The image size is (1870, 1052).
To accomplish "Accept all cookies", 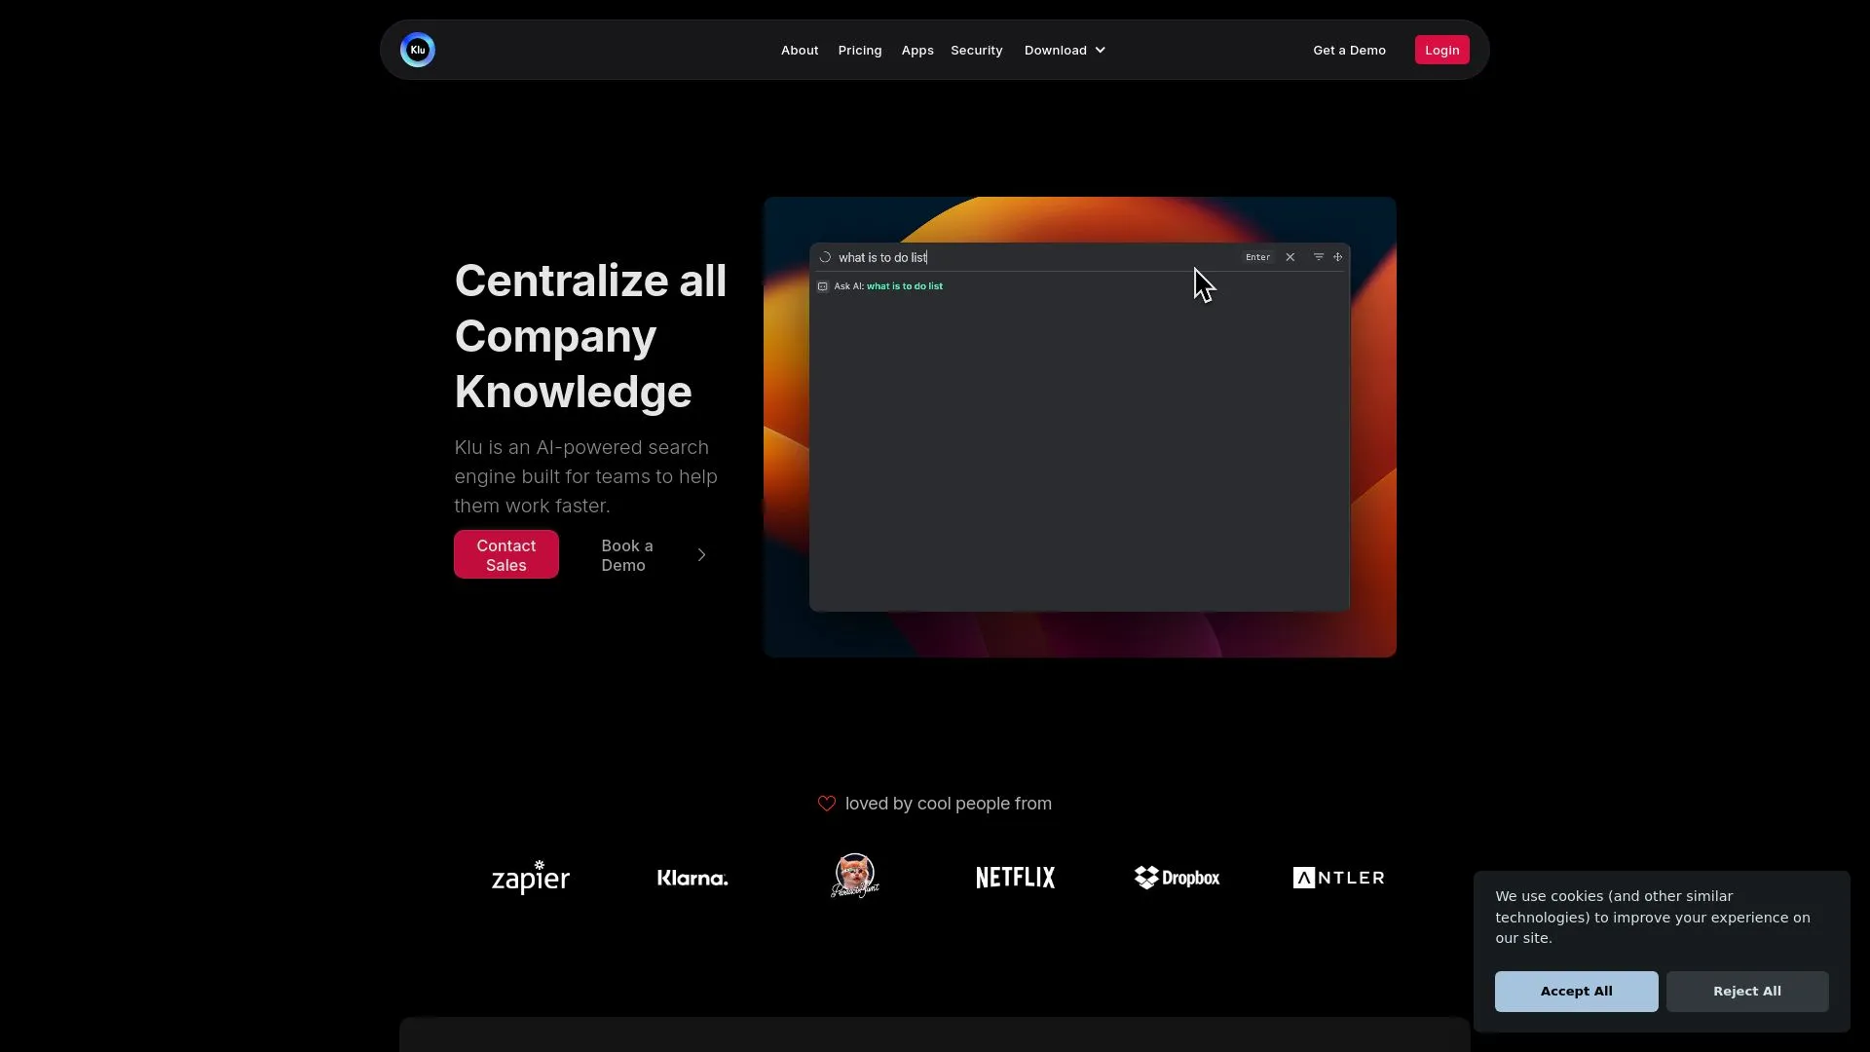I will tap(1576, 991).
